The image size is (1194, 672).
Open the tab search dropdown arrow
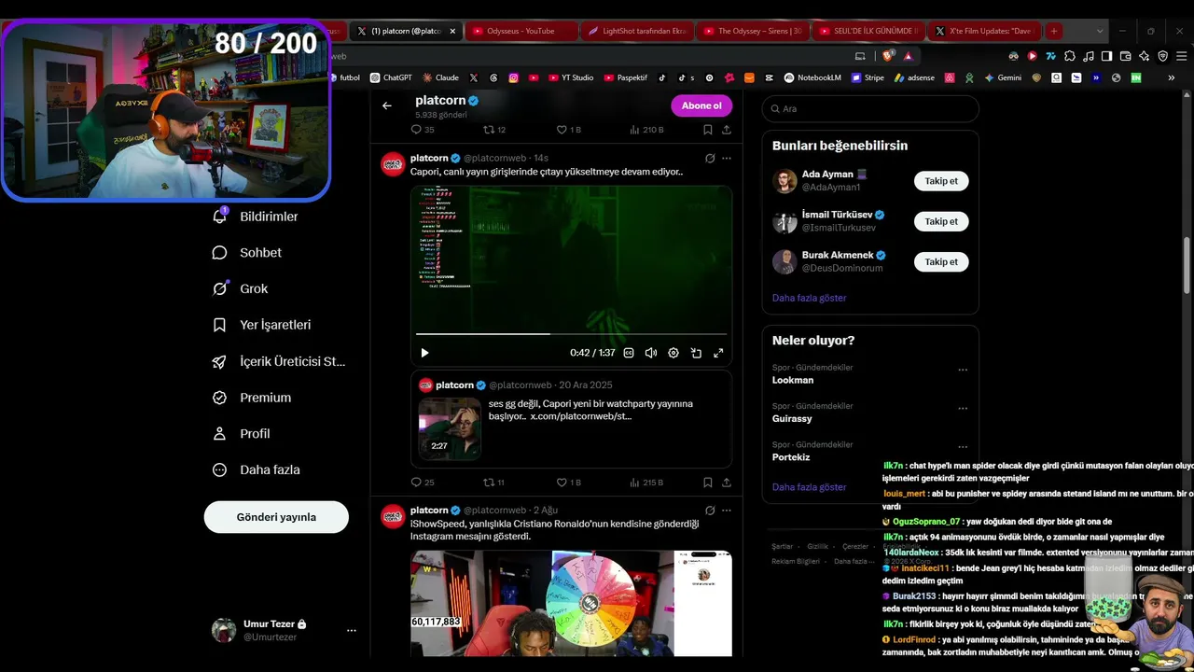(1100, 31)
